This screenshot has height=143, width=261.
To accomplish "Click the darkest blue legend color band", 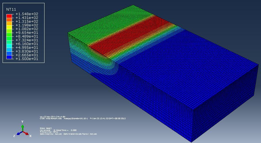I will click(x=9, y=57).
